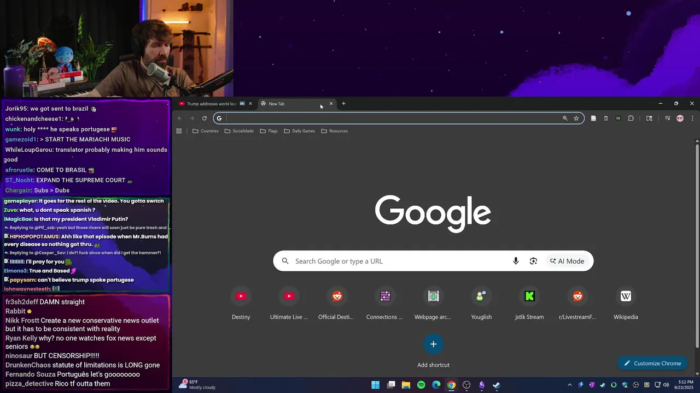
Task: Open the Destiny shortcut
Action: (x=241, y=303)
